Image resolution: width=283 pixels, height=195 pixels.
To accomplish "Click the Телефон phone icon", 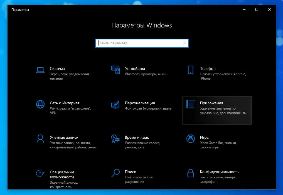I will pos(191,70).
